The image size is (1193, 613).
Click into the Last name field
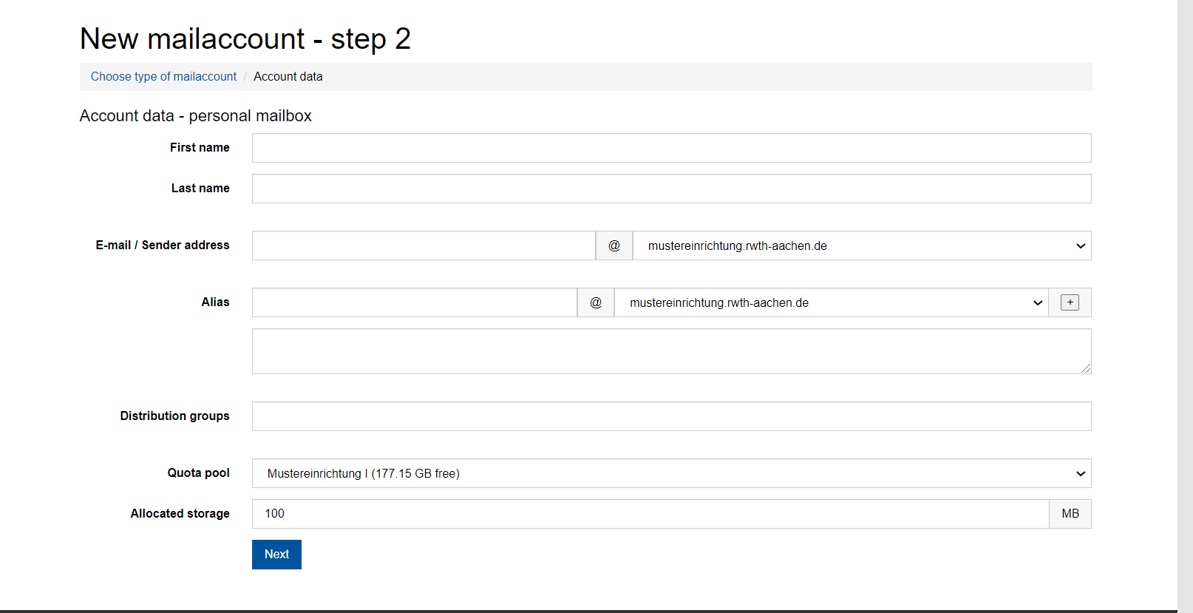[671, 189]
